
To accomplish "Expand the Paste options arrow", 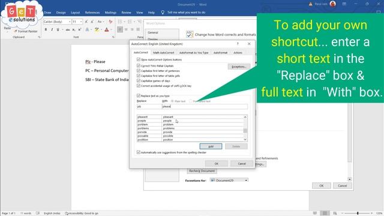I will pos(7,32).
